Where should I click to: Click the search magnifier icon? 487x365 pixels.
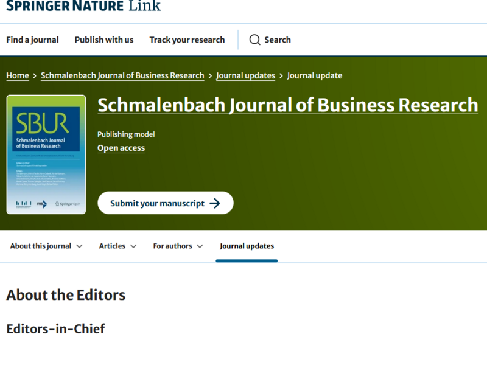[255, 40]
